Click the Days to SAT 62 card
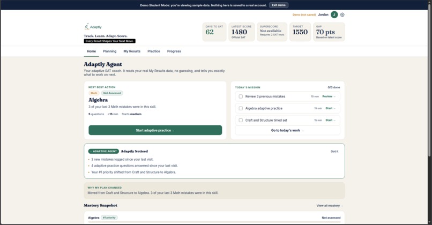This screenshot has height=225, width=432. coord(214,32)
